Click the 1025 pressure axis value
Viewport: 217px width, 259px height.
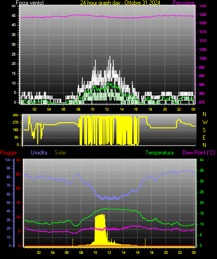pyautogui.click(x=203, y=14)
